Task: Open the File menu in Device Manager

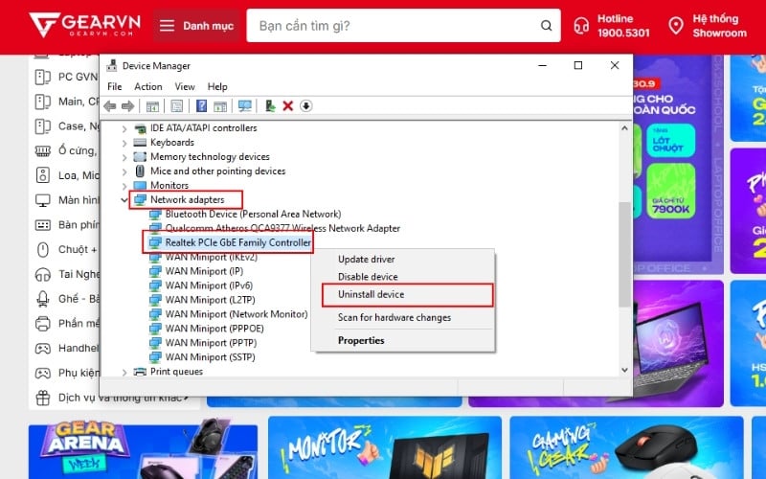Action: 115,86
